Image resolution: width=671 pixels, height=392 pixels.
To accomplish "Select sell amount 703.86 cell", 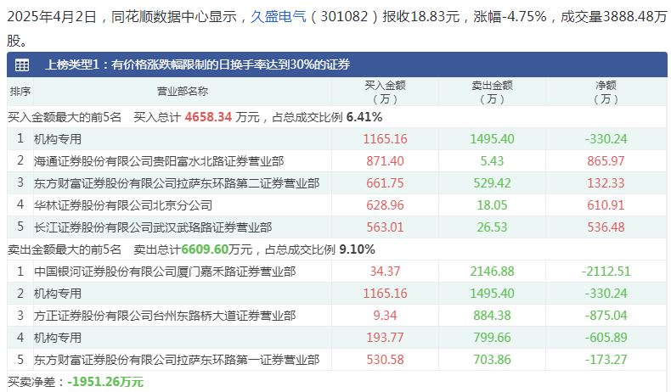I will [x=492, y=360].
